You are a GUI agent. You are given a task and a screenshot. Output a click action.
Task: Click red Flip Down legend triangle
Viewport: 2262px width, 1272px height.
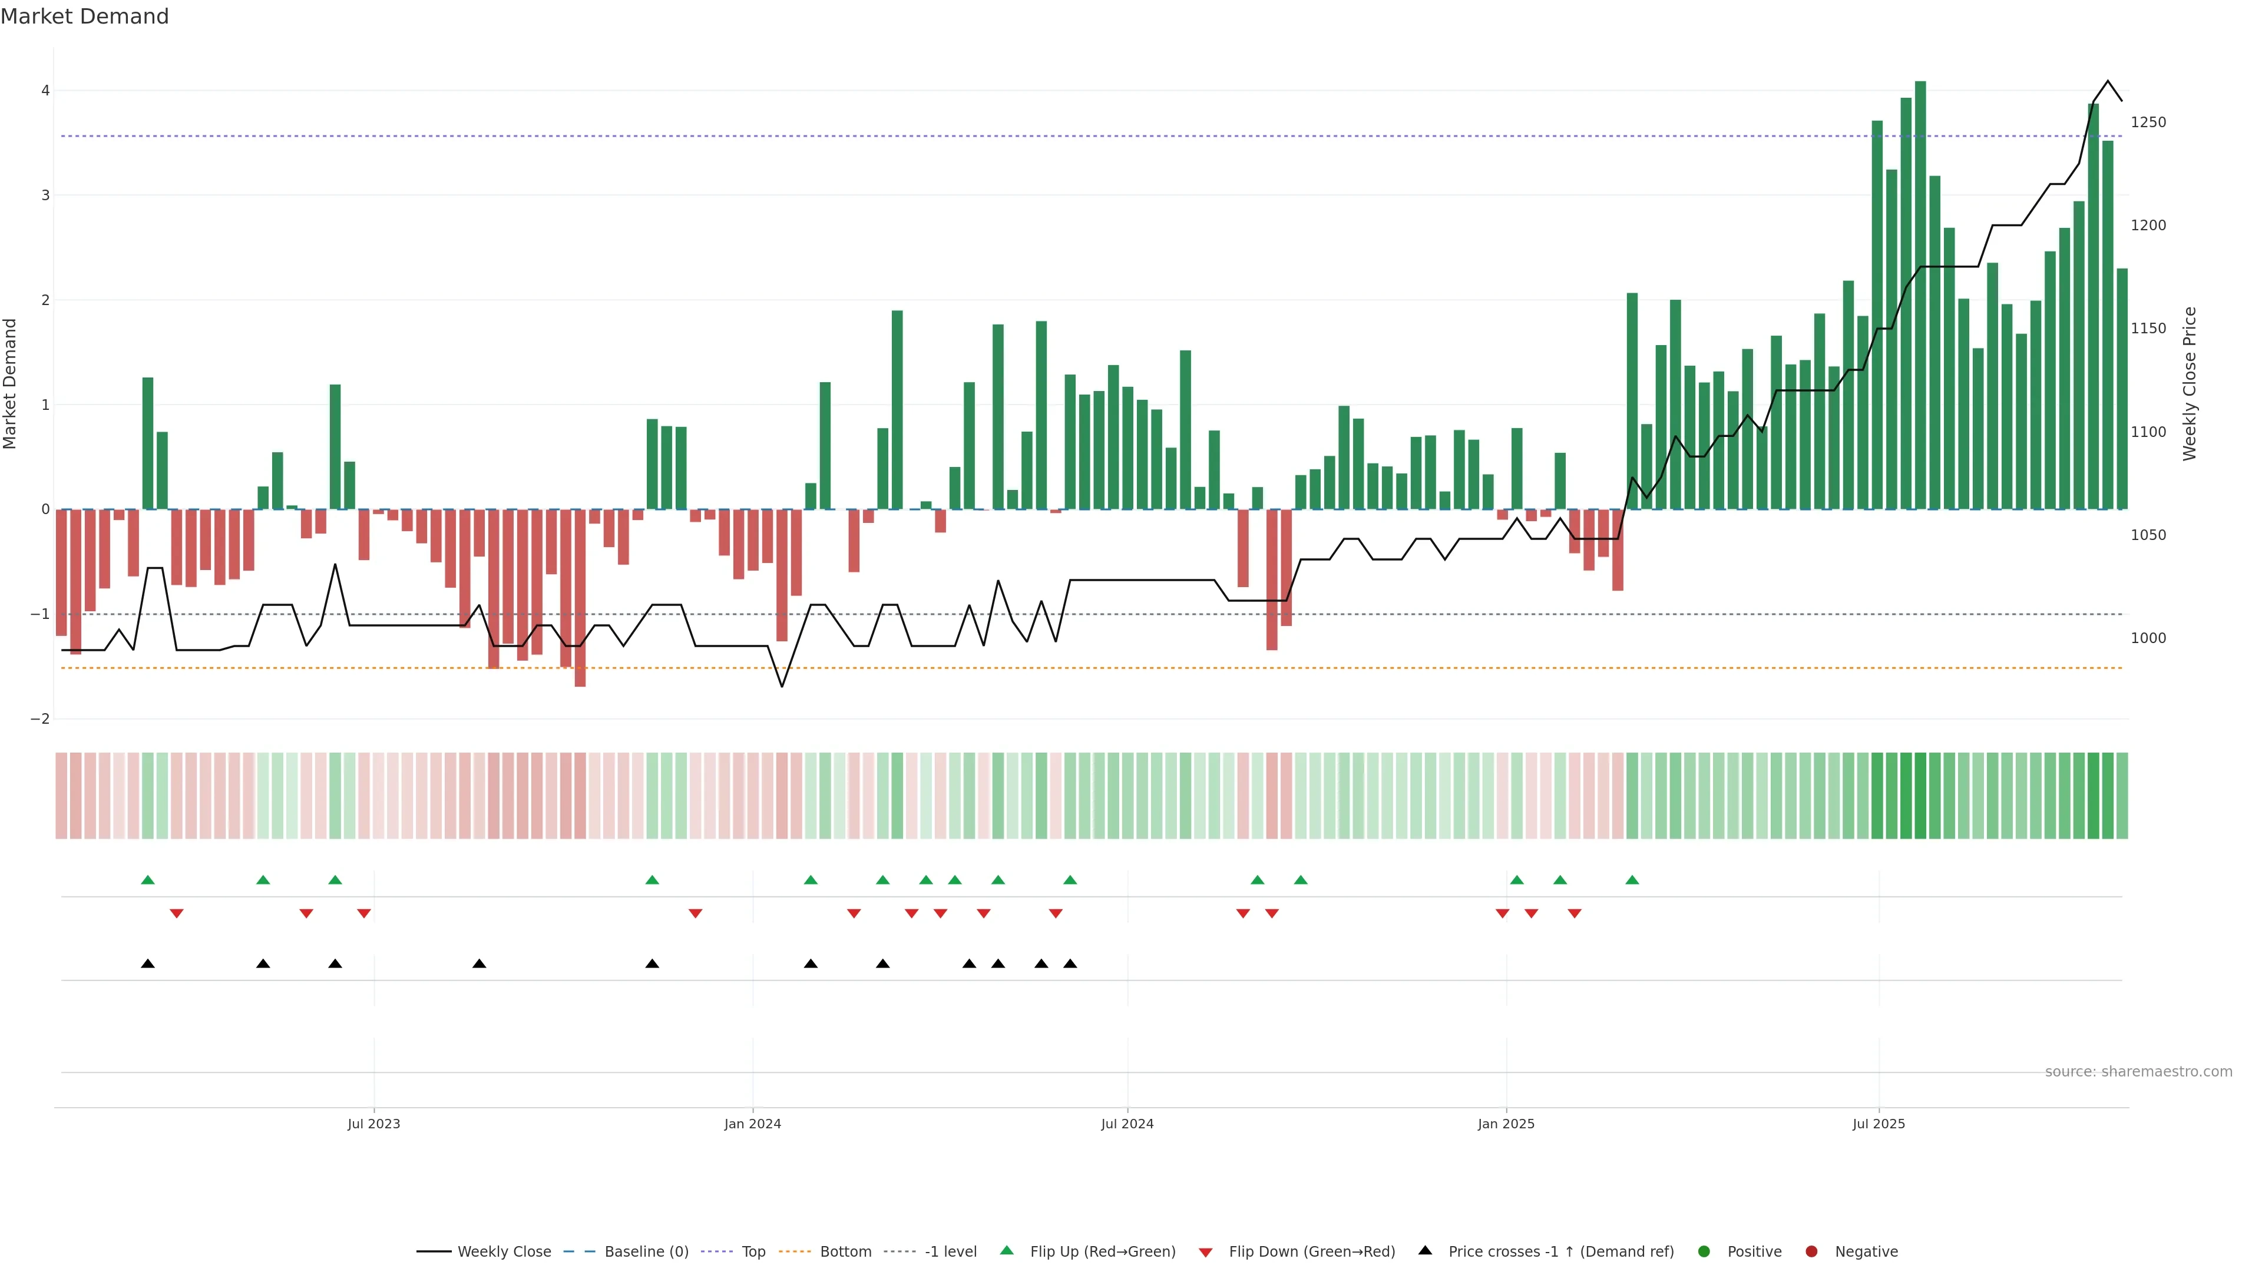click(x=1206, y=1253)
